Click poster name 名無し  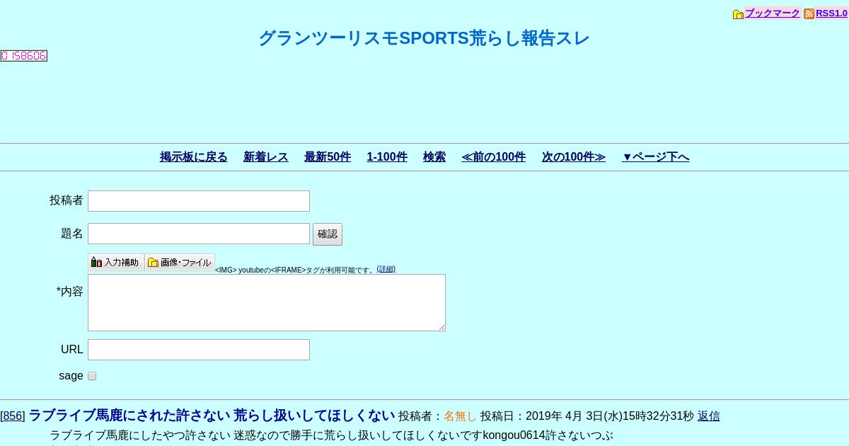pyautogui.click(x=461, y=416)
